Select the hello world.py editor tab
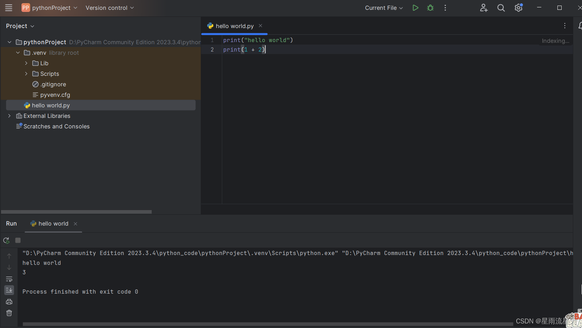Screen dimensions: 582x328 pyautogui.click(x=234, y=26)
